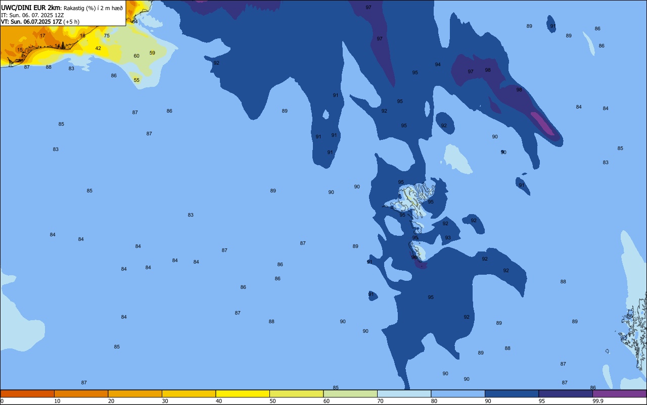Screen dimensions: 647x405
Task: Pick the bright yellow 40–50 legend swatch
Action: 243,393
